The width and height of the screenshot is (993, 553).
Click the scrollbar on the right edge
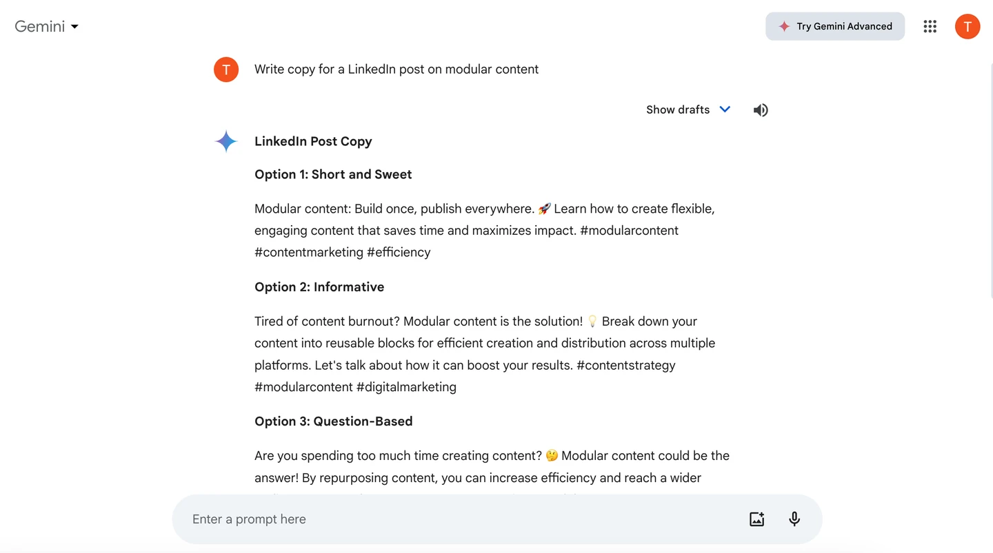[990, 172]
